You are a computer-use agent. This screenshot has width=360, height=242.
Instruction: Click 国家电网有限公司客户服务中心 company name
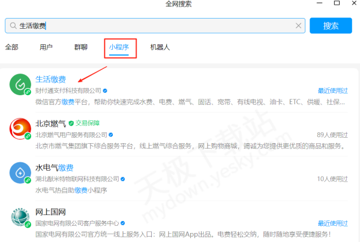coord(77,223)
